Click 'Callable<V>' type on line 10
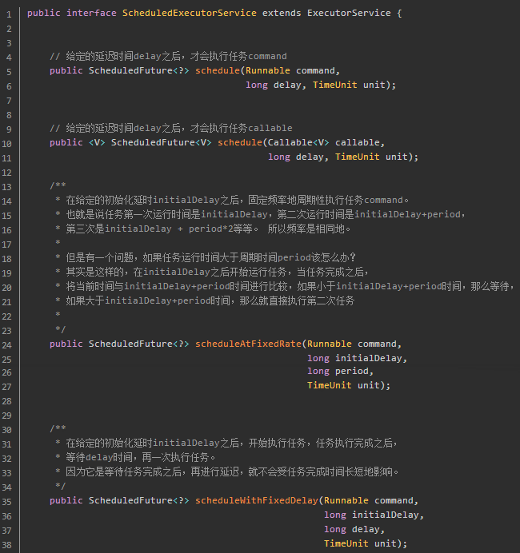 pos(298,142)
